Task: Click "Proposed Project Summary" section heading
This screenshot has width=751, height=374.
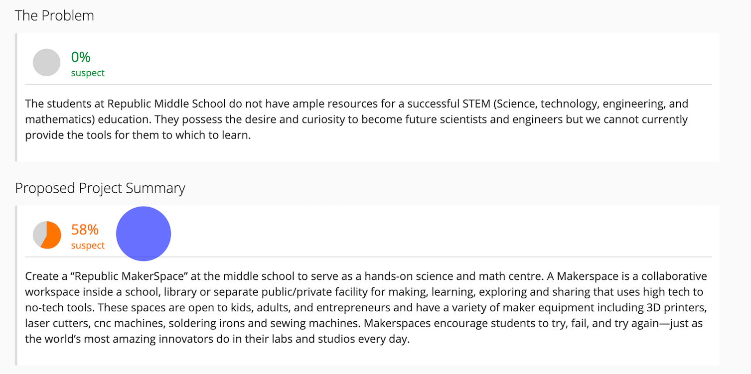Action: coord(100,188)
